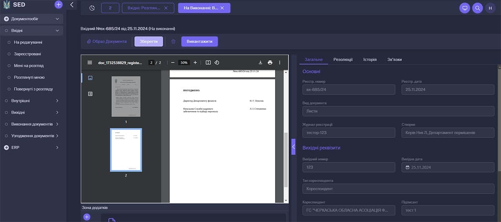Expand Внутрішні section
The height and width of the screenshot is (222, 501).
[57, 101]
